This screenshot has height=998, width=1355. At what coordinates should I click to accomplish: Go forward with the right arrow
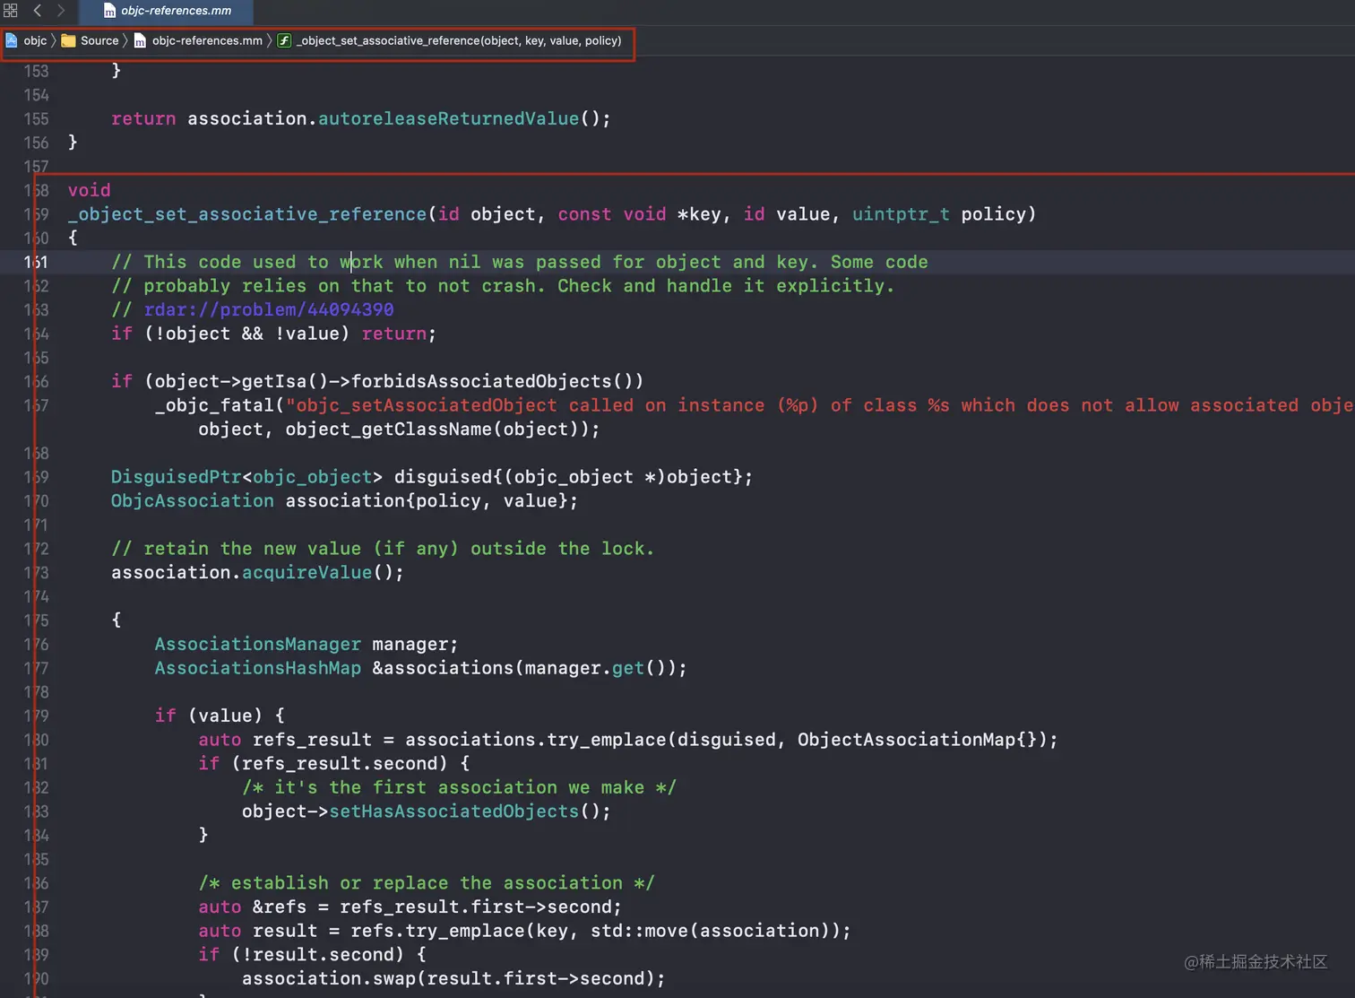[x=61, y=11]
